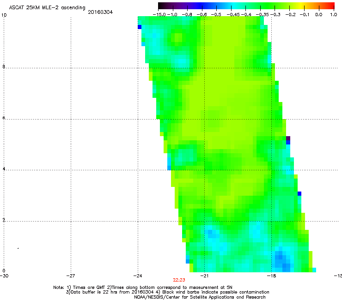Screen dimensions: 342x300
Task: Click the -0.2 colorbar label
Action: (x=291, y=15)
